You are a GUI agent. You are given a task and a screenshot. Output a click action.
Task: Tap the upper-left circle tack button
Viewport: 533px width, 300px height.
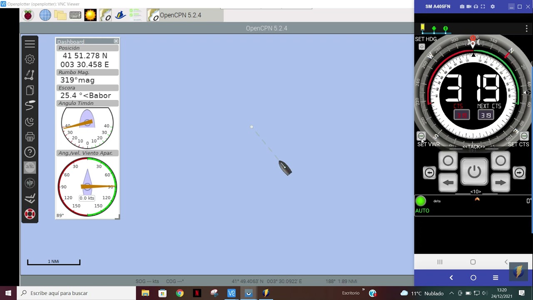click(x=448, y=161)
